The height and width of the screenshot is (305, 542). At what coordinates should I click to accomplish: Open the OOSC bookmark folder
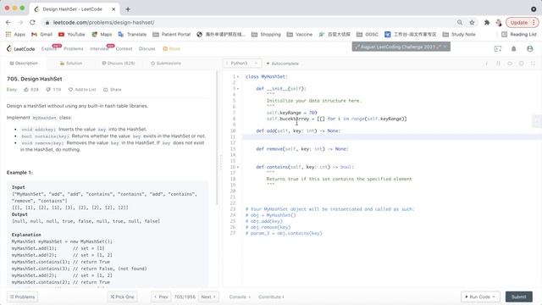(x=368, y=34)
